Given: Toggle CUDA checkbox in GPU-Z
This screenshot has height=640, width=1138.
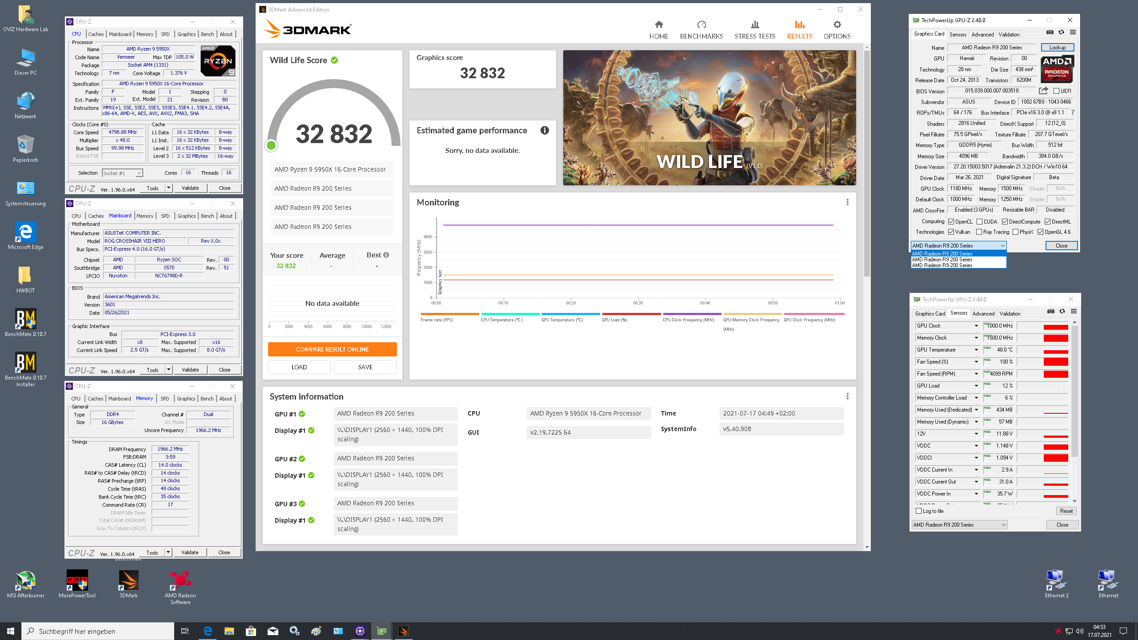Looking at the screenshot, I should (979, 221).
